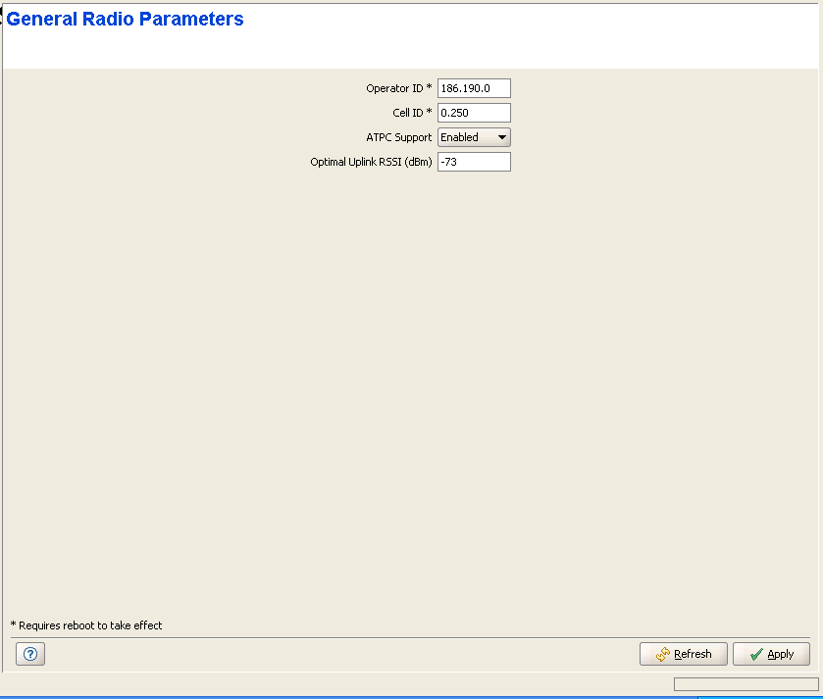
Task: Click the empty panel area below the RSSI field
Action: (412, 392)
